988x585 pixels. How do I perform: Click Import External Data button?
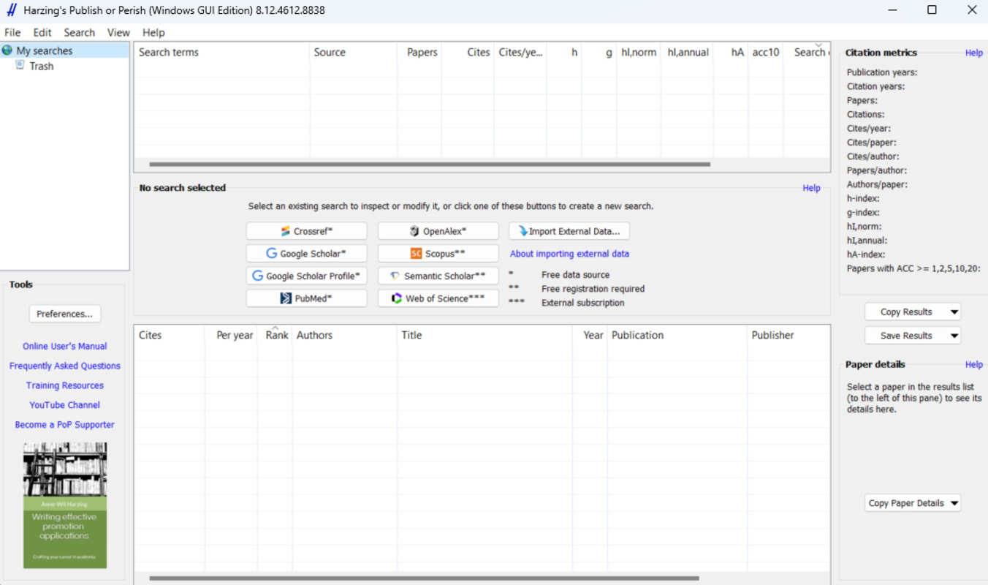[569, 231]
